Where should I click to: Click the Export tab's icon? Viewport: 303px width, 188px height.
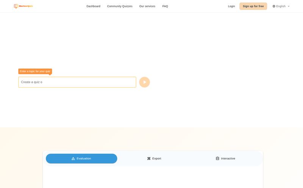point(149,158)
